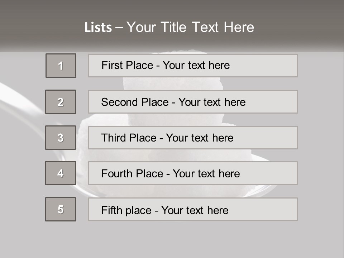The height and width of the screenshot is (258, 344).
Task: Click the word 'Fifth' in row five
Action: pos(112,210)
